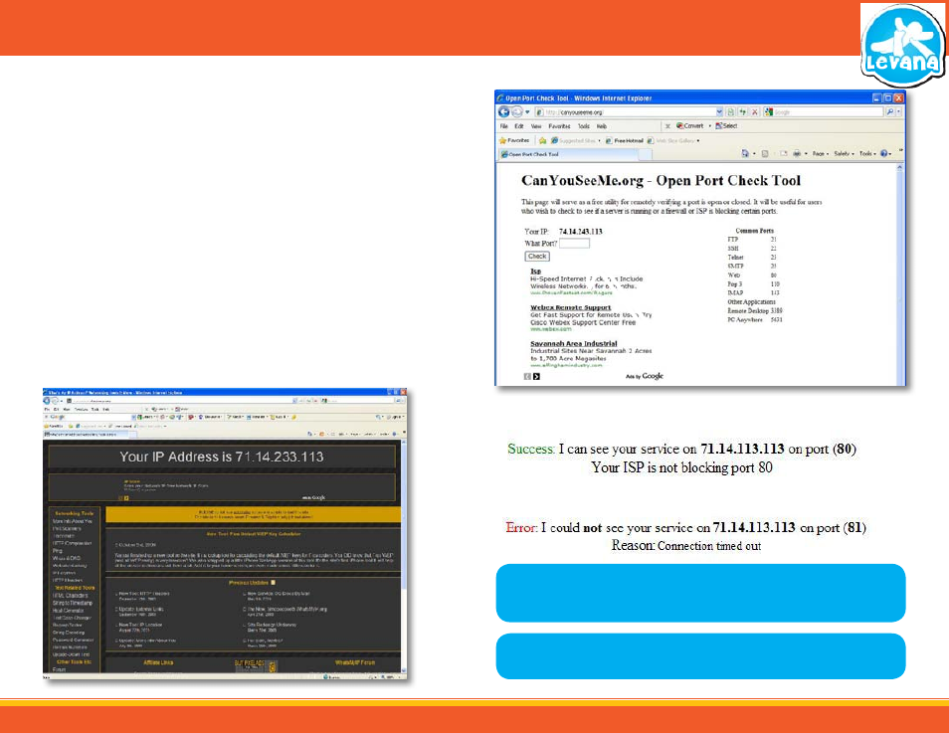Open the View menu in Open Port Check window

(x=535, y=126)
